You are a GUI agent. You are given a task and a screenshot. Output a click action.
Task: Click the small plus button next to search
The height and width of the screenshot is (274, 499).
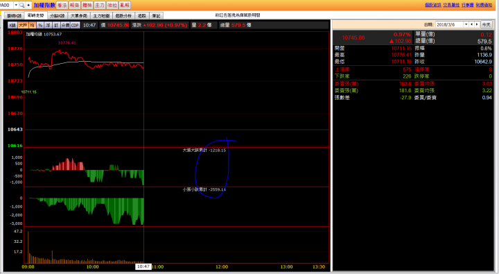point(28,5)
